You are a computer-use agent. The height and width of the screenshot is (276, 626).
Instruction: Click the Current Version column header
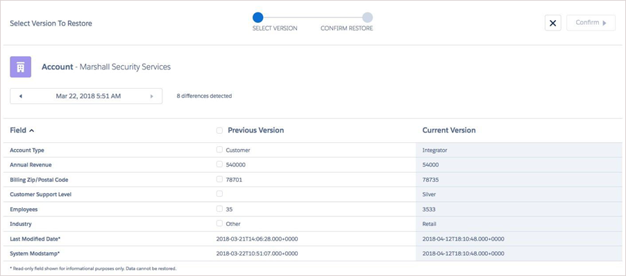tap(449, 130)
